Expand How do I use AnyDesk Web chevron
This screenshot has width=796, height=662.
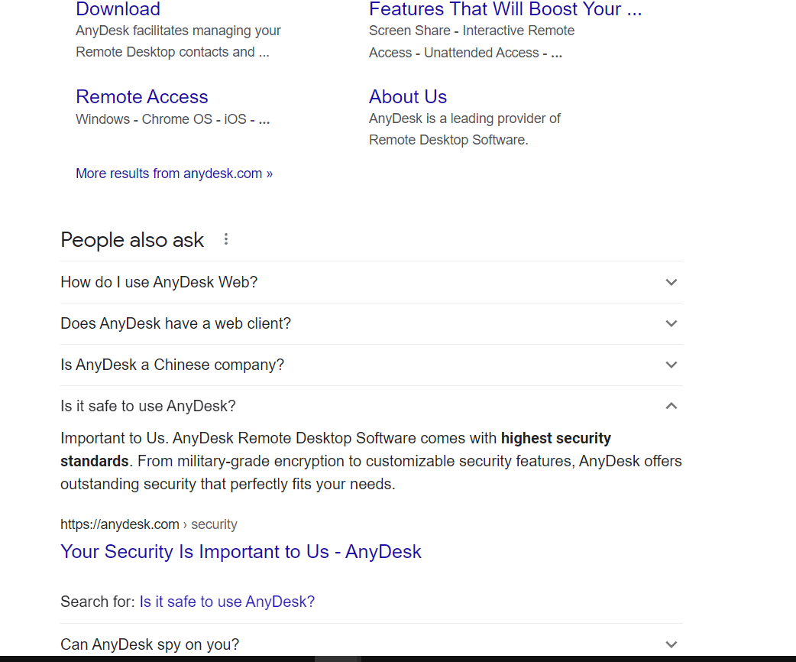671,282
